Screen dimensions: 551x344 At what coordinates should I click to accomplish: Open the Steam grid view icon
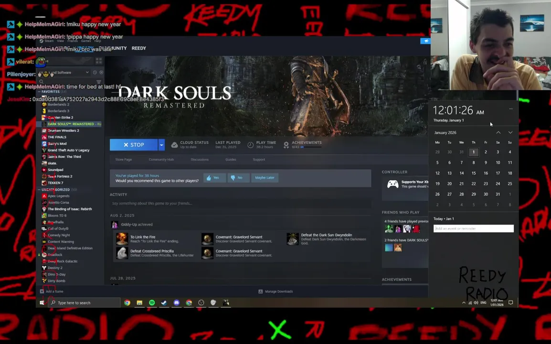pyautogui.click(x=99, y=61)
